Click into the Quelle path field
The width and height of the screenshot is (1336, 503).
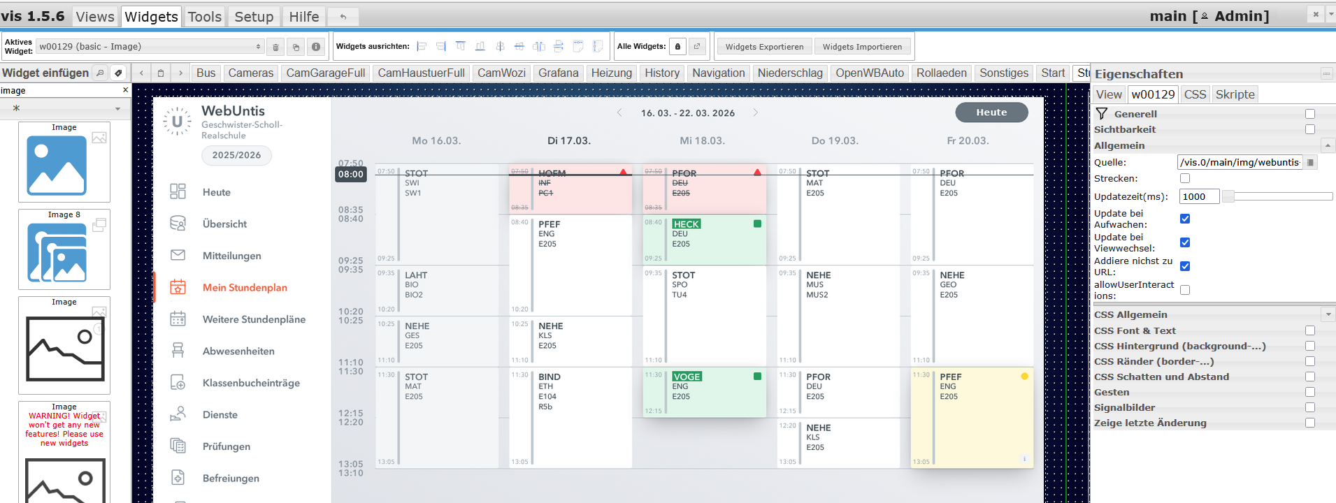(1240, 163)
